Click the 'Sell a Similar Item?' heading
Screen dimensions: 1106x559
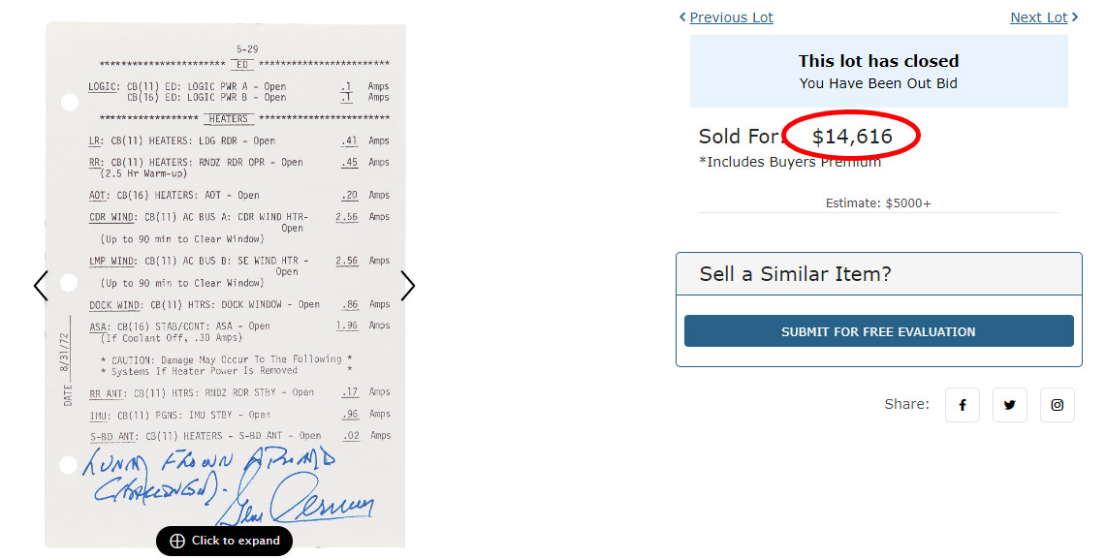point(795,274)
